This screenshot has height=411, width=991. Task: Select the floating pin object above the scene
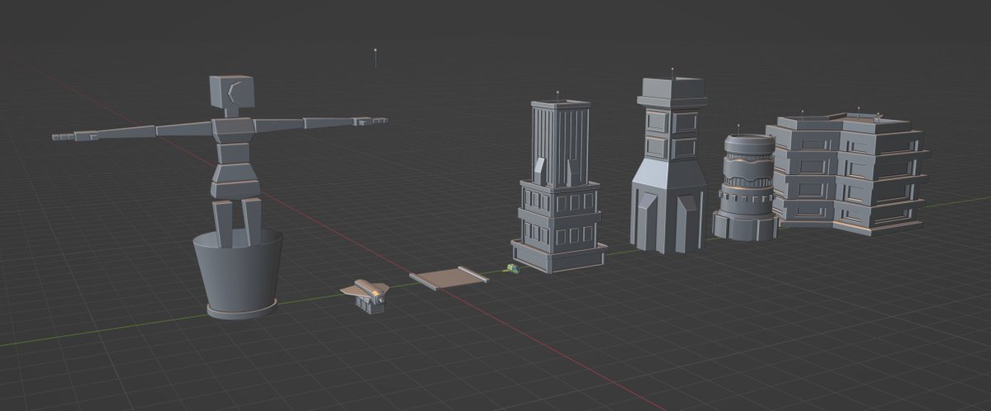(x=376, y=58)
